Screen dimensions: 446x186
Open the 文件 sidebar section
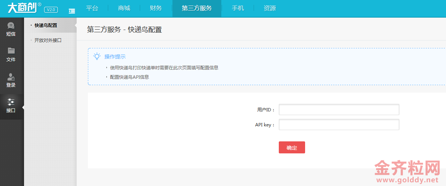[x=11, y=55]
